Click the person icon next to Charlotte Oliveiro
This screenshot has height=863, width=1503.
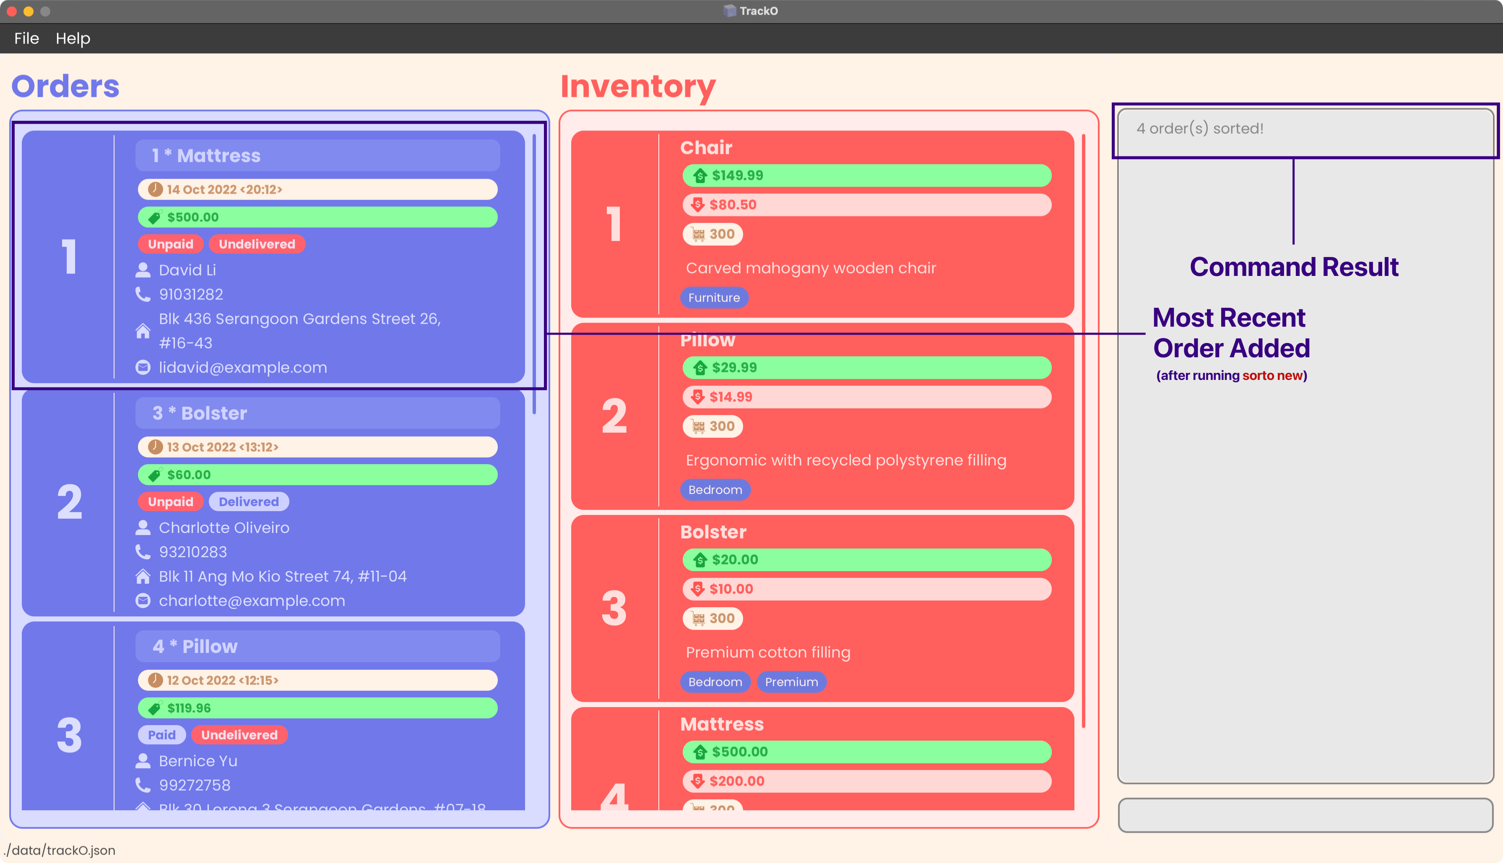[143, 528]
